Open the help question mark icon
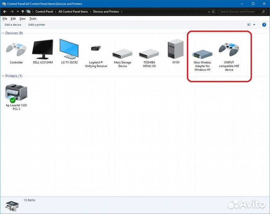The image size is (270, 214). [x=264, y=25]
